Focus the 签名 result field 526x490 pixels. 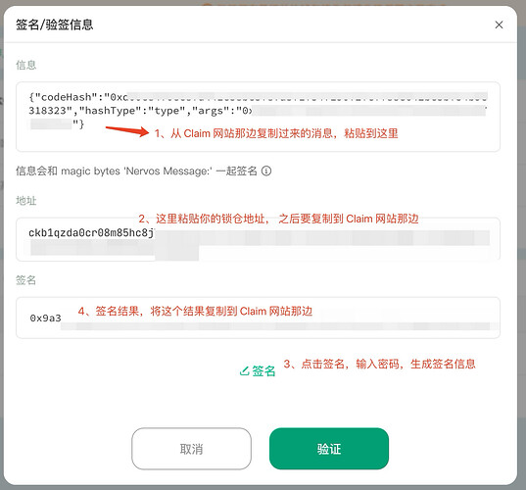click(258, 318)
